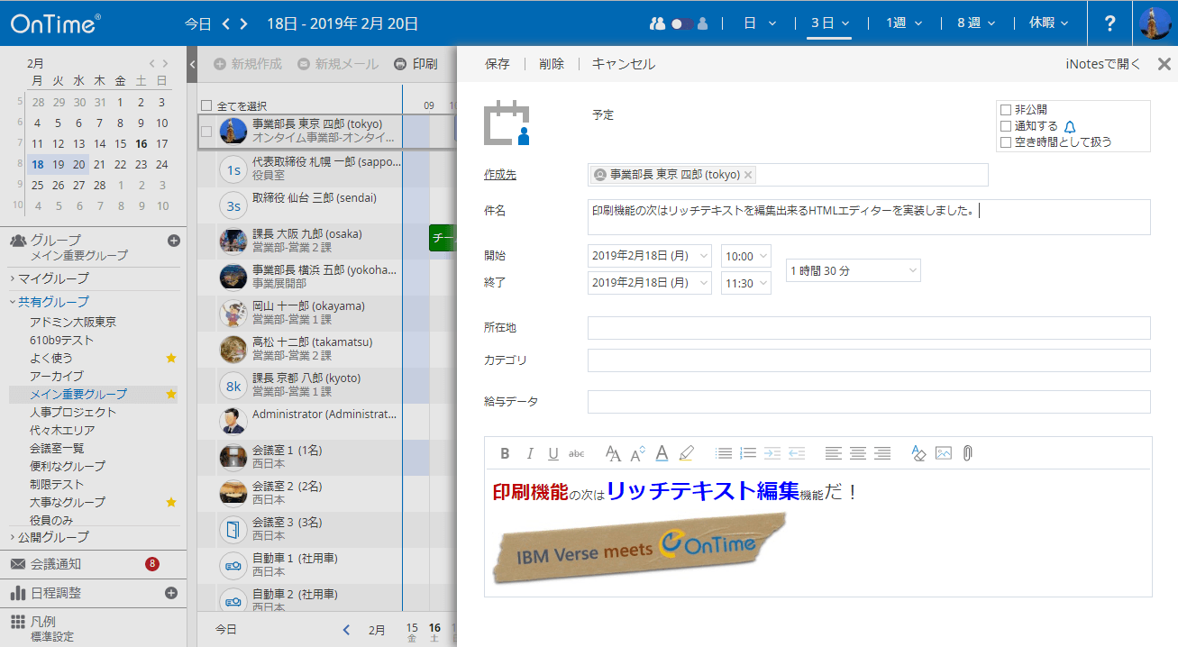
Task: Increase indent using the indent icon
Action: point(773,452)
